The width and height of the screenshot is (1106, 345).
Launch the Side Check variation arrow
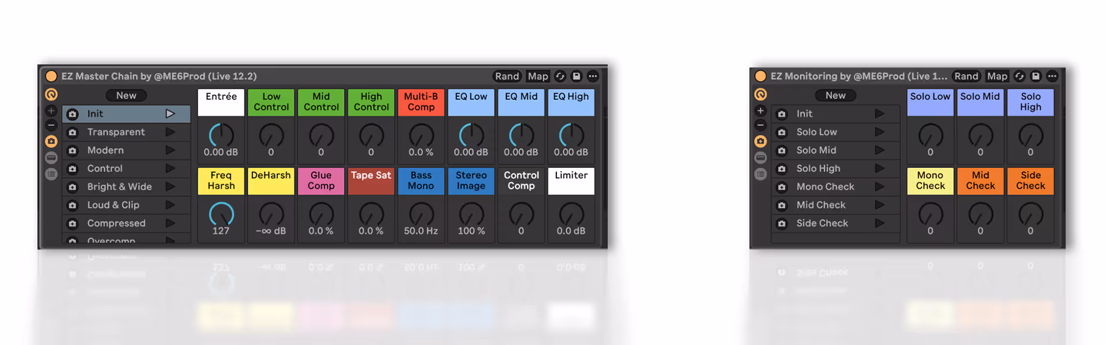coord(879,223)
